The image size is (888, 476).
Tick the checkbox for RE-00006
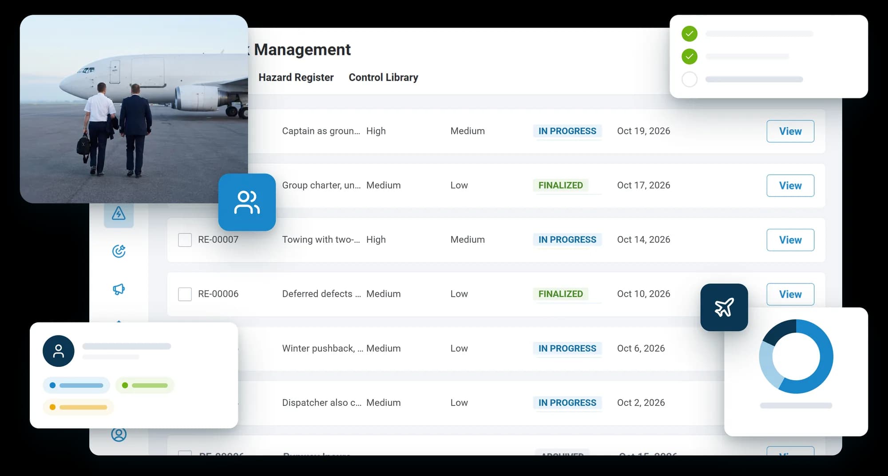pos(185,294)
